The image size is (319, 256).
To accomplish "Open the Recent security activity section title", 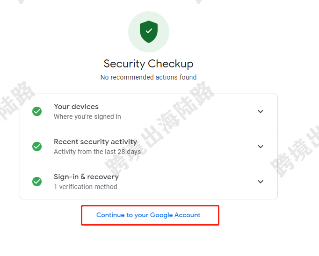I will (95, 142).
